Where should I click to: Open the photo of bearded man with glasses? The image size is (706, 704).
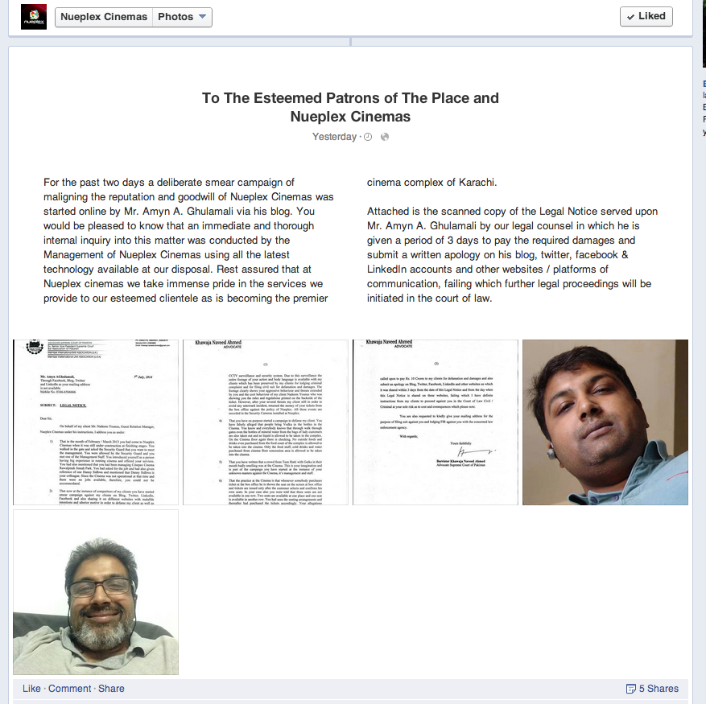pyautogui.click(x=96, y=592)
